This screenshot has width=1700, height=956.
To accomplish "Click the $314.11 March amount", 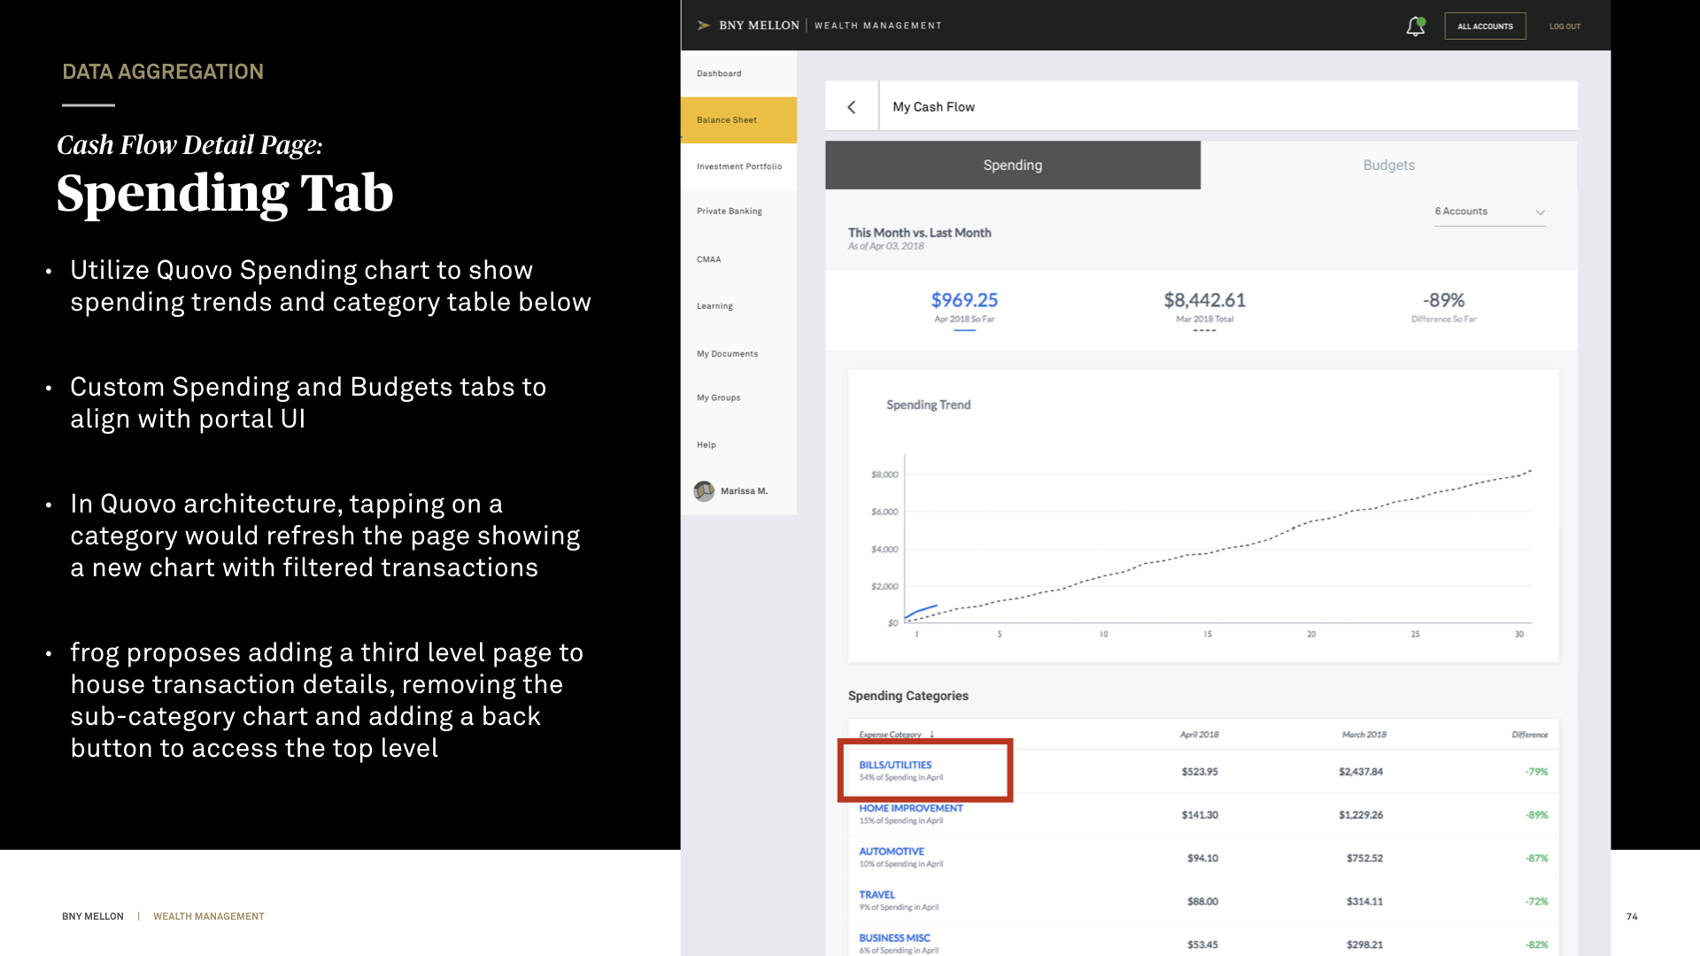I will pos(1364,902).
